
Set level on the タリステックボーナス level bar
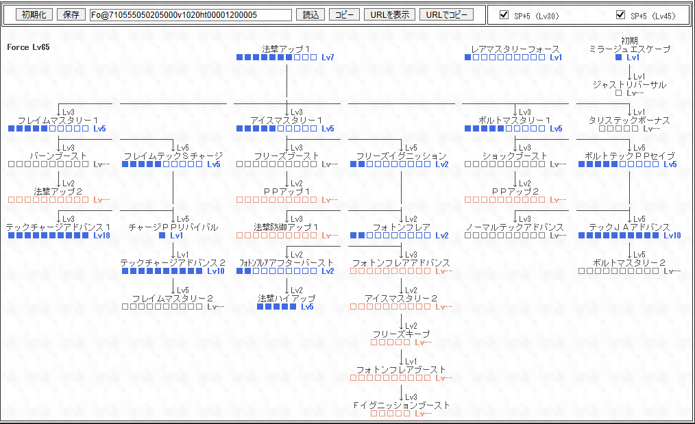click(619, 129)
